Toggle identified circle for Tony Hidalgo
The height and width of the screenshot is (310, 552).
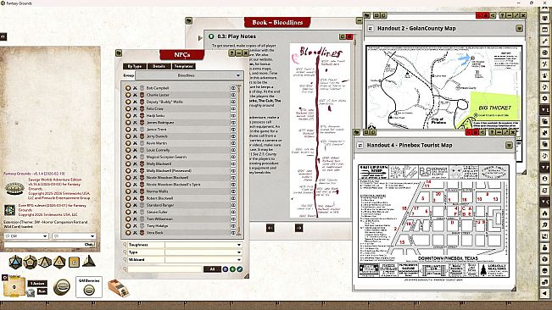(128, 225)
